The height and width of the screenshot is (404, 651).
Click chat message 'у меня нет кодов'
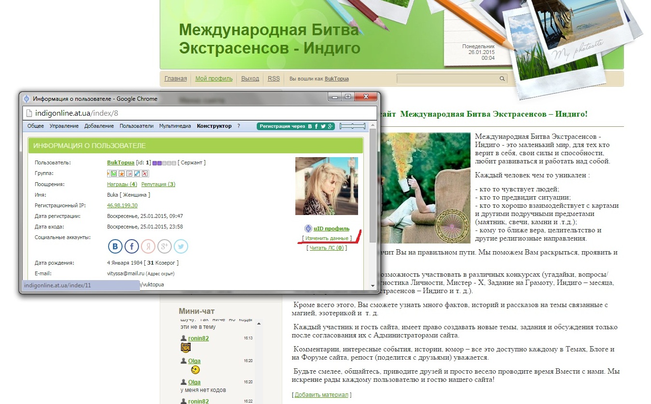[203, 390]
